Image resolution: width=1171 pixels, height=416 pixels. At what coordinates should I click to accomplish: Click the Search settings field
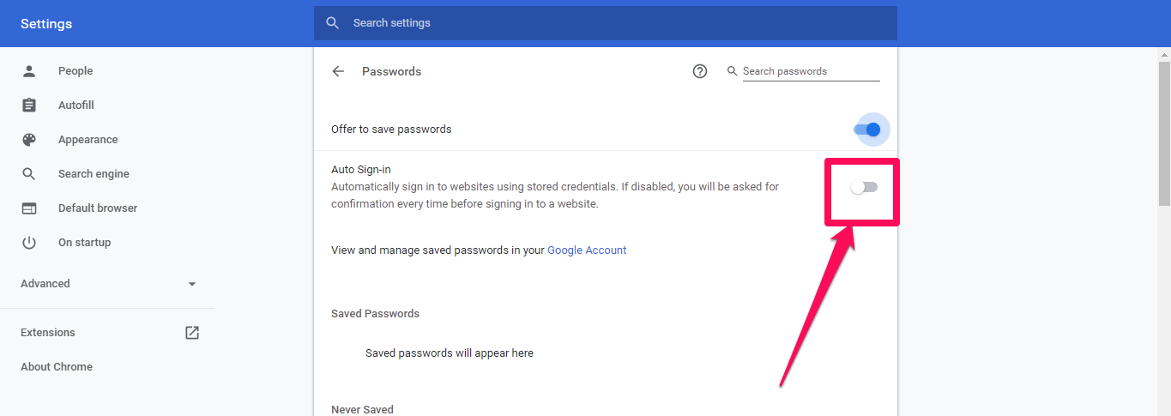point(606,23)
